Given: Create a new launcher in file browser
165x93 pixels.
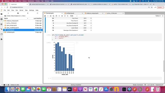Looking at the screenshot, I should [x=8, y=13].
